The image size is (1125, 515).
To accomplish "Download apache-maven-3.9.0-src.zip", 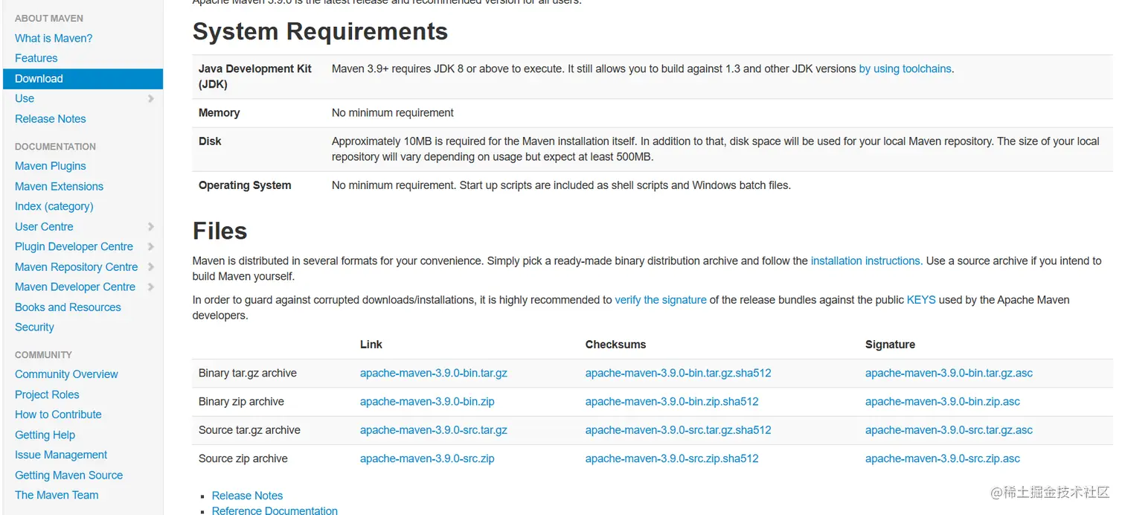I will [x=427, y=458].
